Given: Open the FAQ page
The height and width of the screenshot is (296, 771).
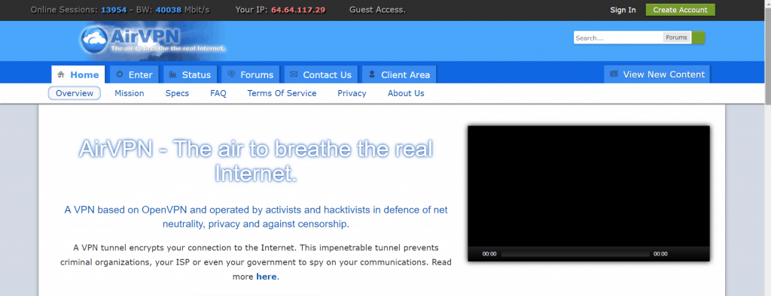Looking at the screenshot, I should pos(218,93).
